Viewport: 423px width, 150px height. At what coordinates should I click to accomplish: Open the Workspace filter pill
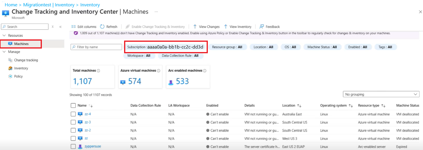pyautogui.click(x=139, y=56)
